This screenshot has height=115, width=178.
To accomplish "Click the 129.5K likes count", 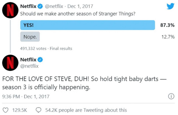I will (x=20, y=110).
